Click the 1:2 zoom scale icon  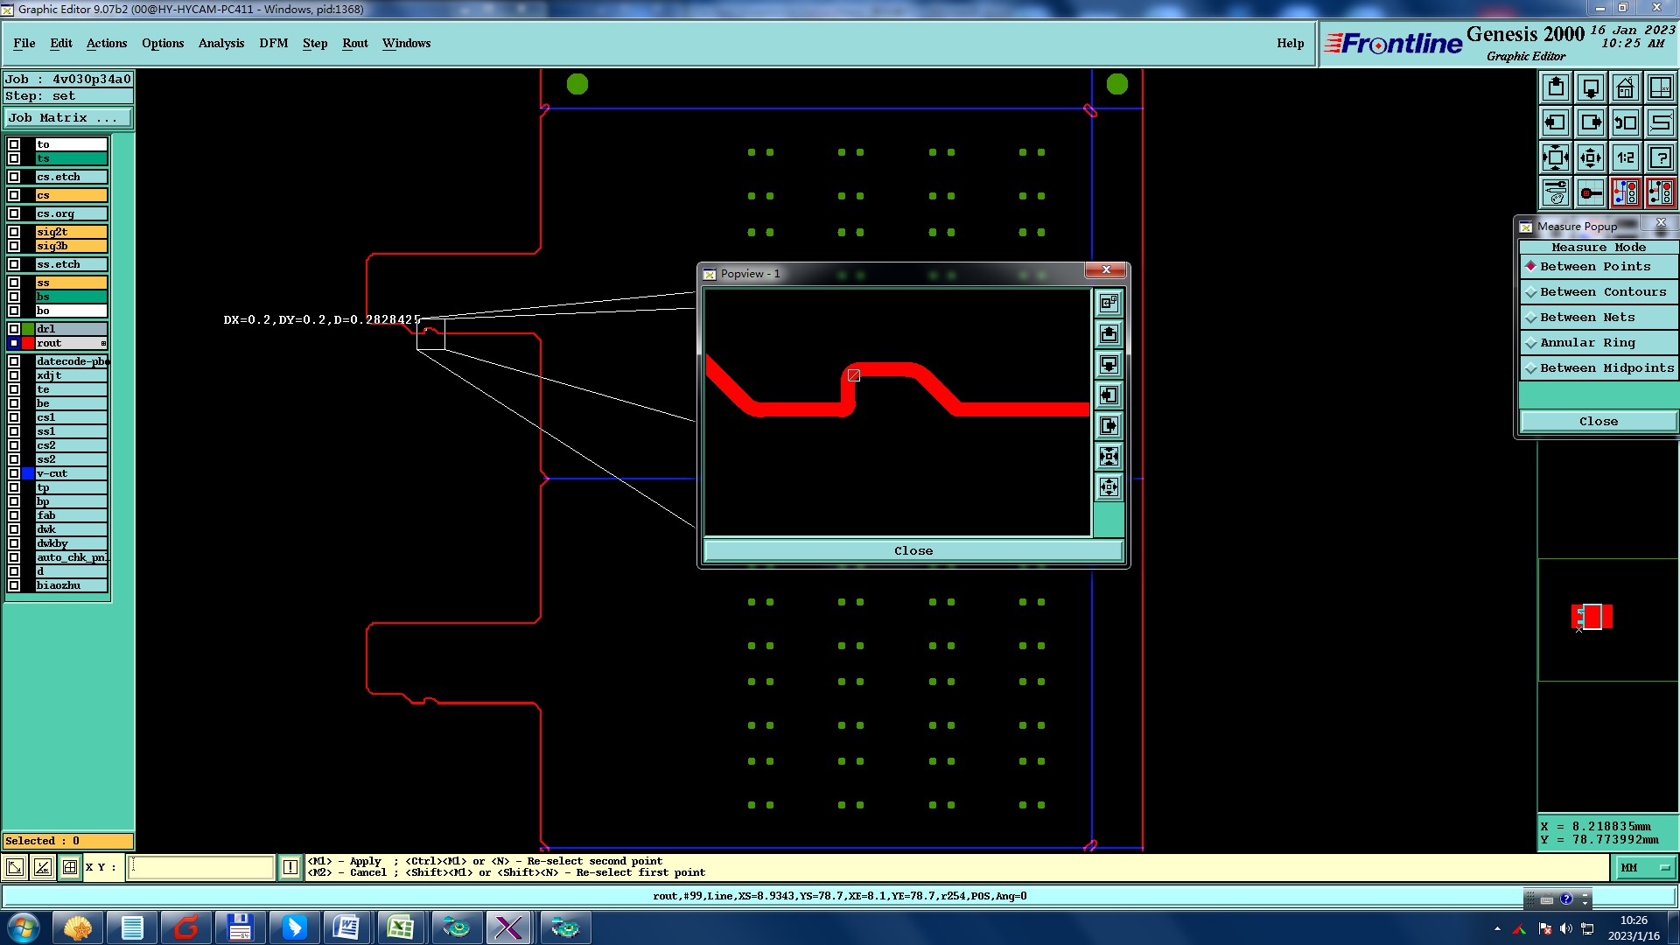(x=1625, y=157)
